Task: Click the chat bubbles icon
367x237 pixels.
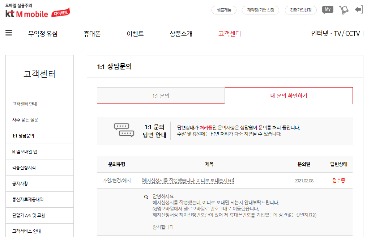Action: pos(124,130)
